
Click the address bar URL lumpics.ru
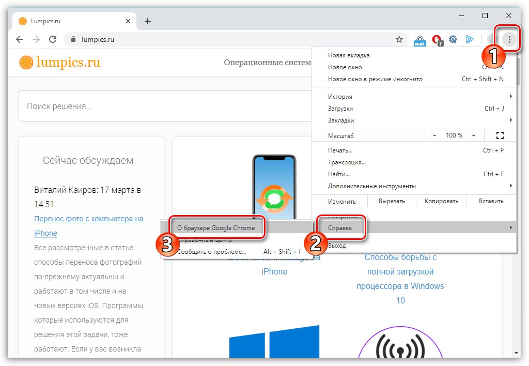coord(98,39)
